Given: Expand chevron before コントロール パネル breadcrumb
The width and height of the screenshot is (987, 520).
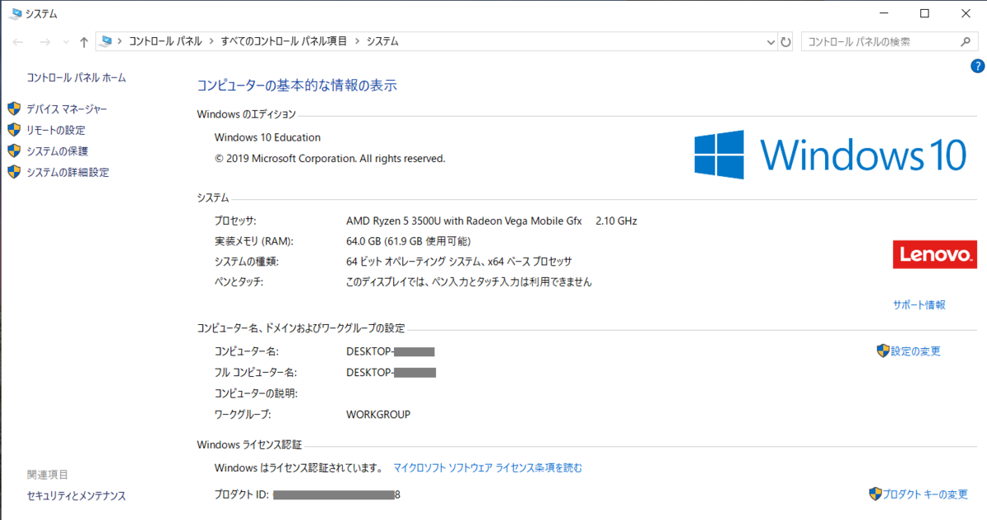Looking at the screenshot, I should coord(120,41).
